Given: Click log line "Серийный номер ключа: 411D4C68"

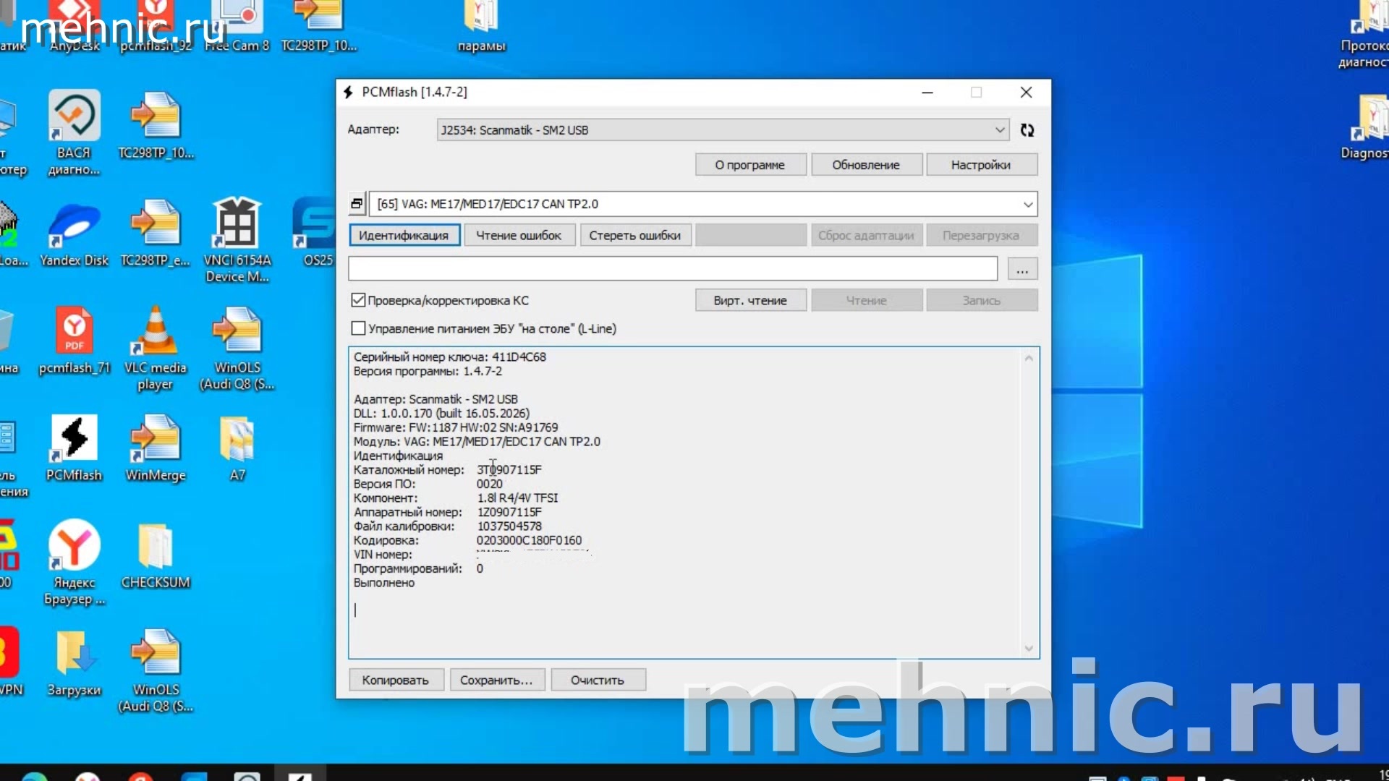Looking at the screenshot, I should coord(449,357).
